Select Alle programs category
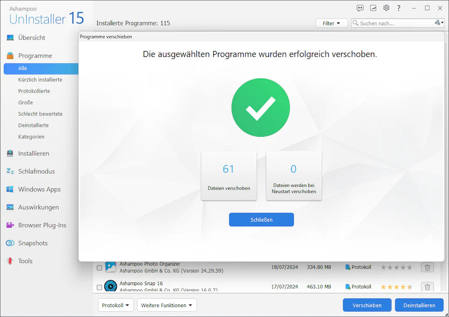 tap(41, 68)
